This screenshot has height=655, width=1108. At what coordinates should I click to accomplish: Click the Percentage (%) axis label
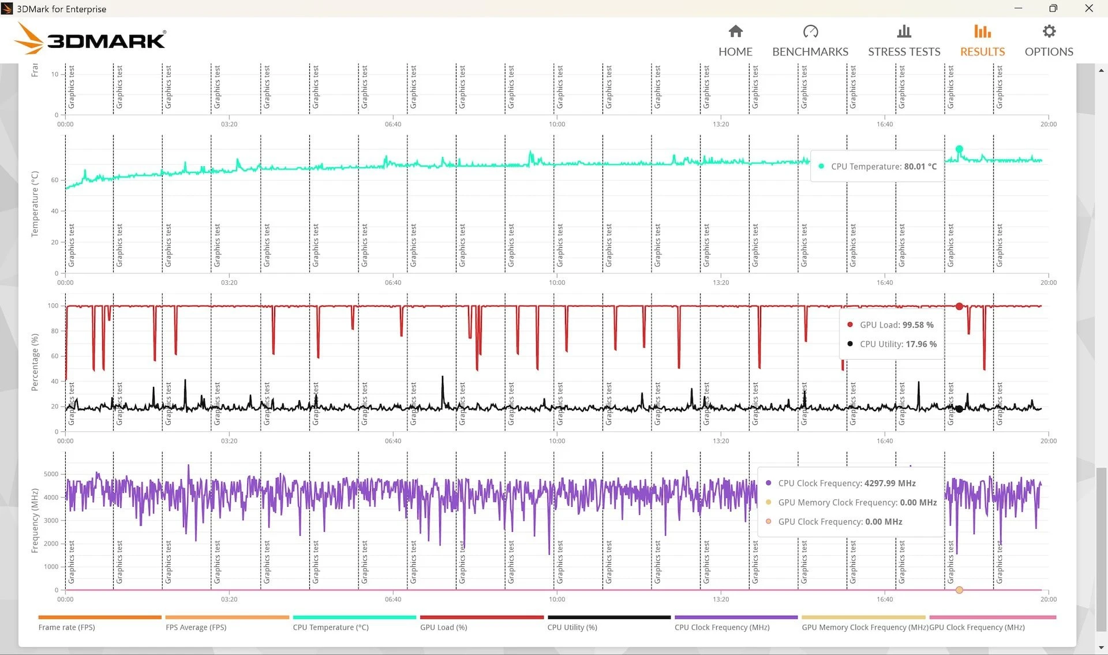tap(35, 362)
